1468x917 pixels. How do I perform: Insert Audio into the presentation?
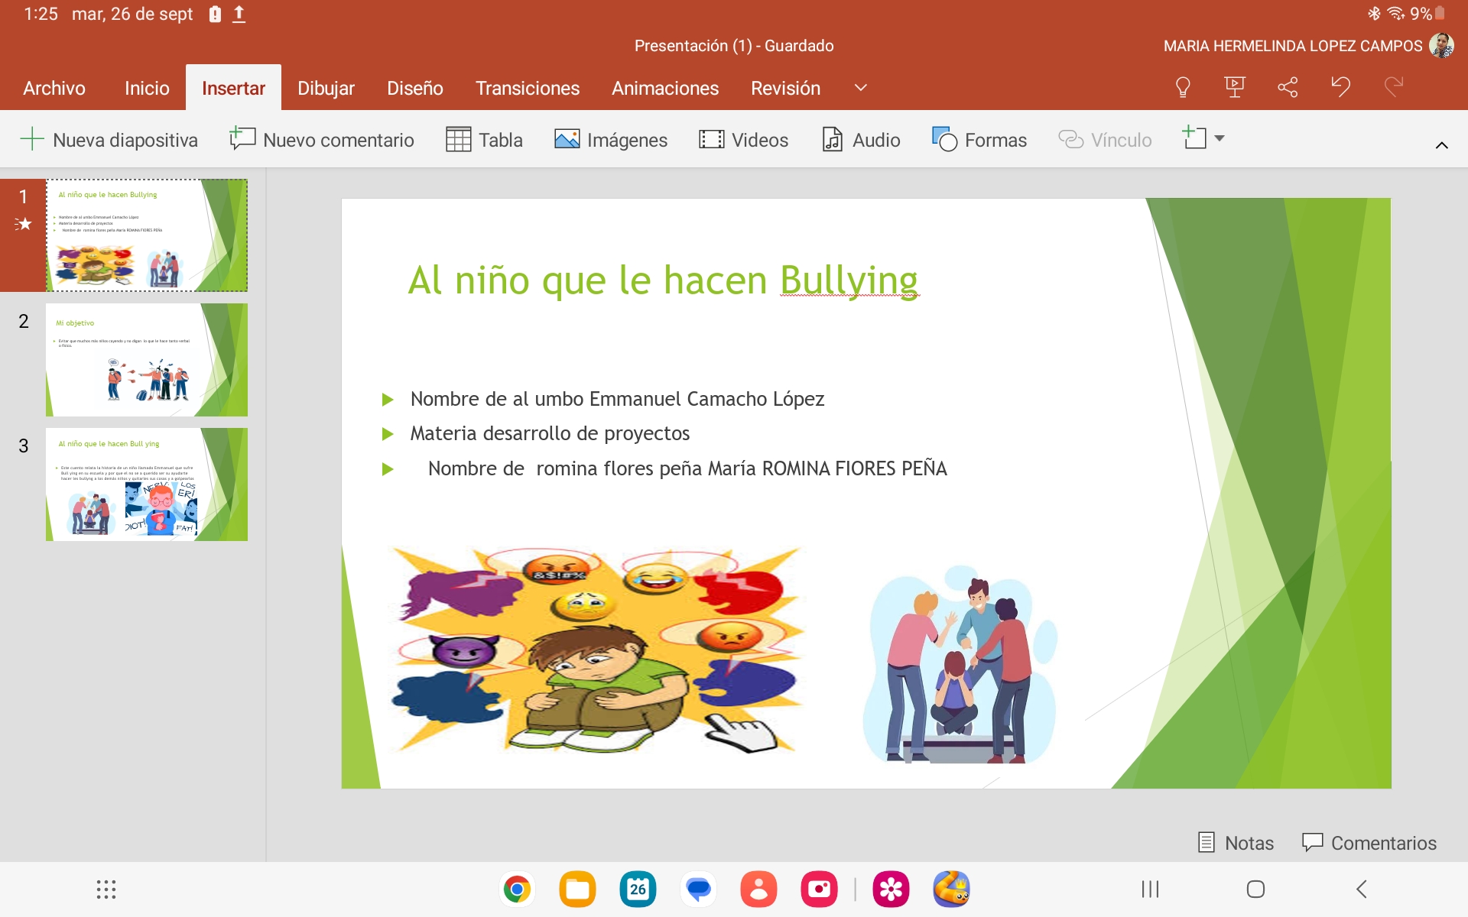coord(861,140)
